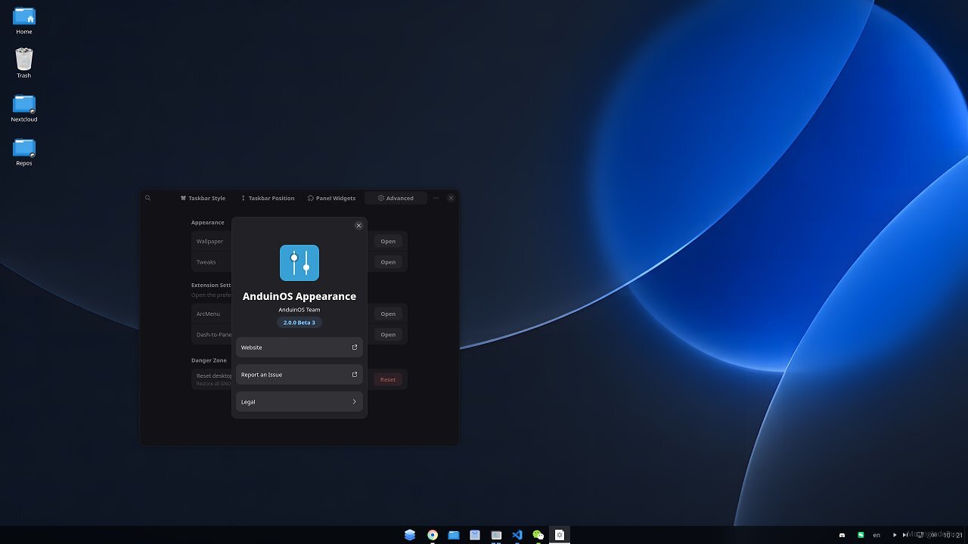
Task: Click the 2.0.0 Beta 3 version badge
Action: tap(299, 323)
